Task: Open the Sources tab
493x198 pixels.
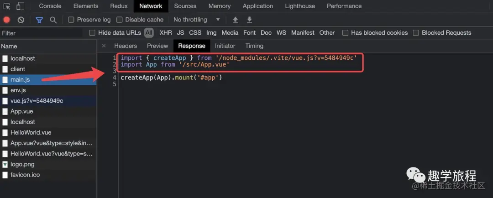Action: point(185,6)
